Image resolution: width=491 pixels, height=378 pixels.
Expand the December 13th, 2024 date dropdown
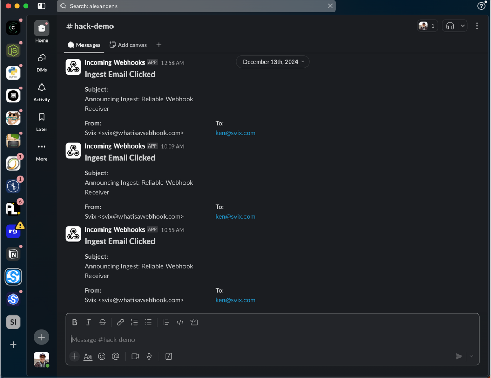coord(272,61)
